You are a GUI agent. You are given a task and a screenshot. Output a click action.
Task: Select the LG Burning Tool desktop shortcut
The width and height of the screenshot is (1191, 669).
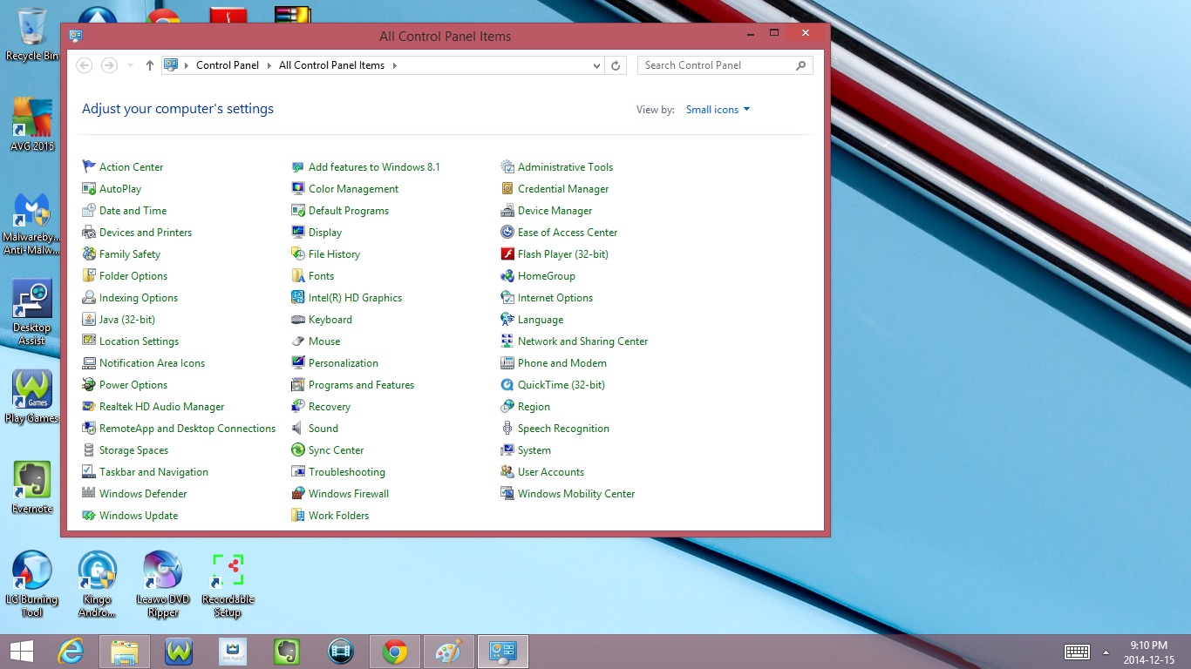(31, 584)
